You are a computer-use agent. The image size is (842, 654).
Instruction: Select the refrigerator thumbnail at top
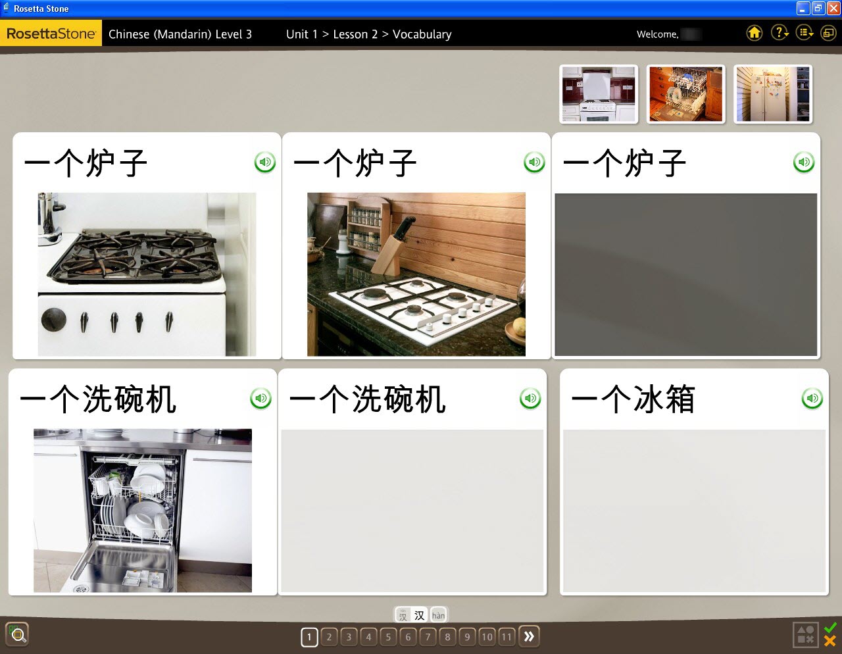click(x=773, y=93)
